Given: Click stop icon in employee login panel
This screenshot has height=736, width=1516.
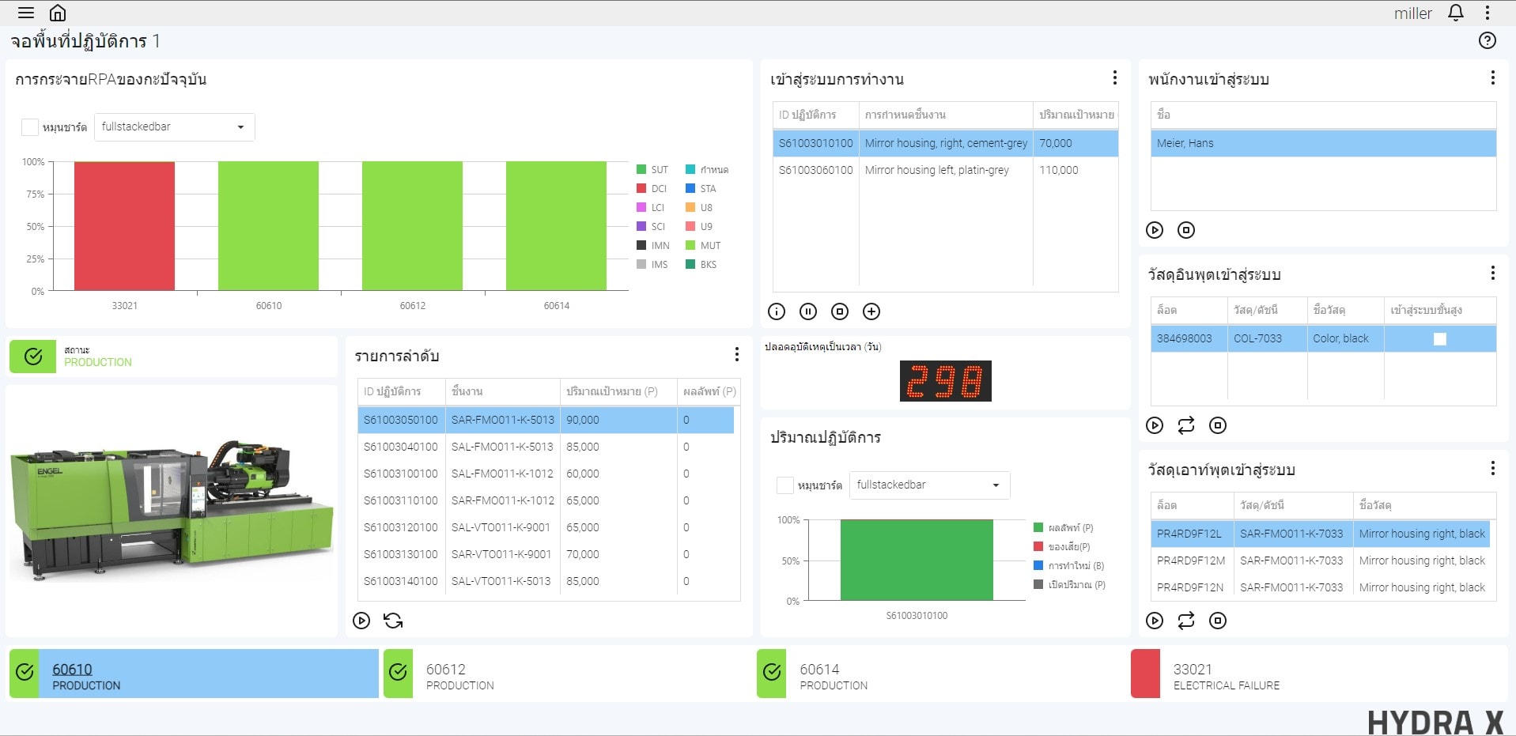Looking at the screenshot, I should click(1186, 230).
